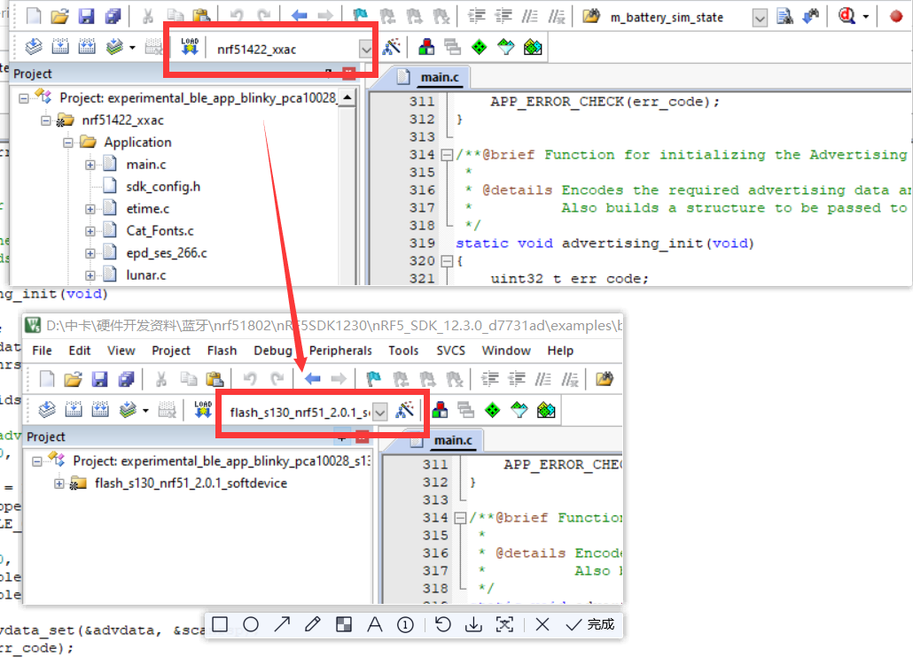Toggle breakpoint with the red dot icon
Image resolution: width=913 pixels, height=657 pixels.
tap(895, 17)
